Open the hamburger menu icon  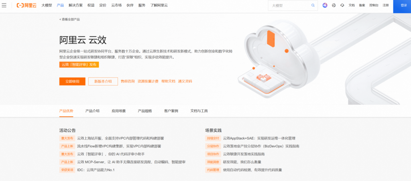click(4, 5)
